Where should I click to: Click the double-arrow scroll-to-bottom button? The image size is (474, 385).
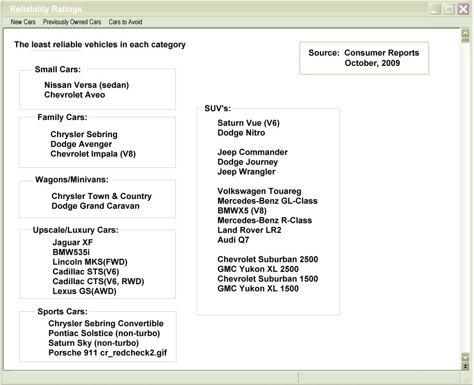pyautogui.click(x=465, y=366)
